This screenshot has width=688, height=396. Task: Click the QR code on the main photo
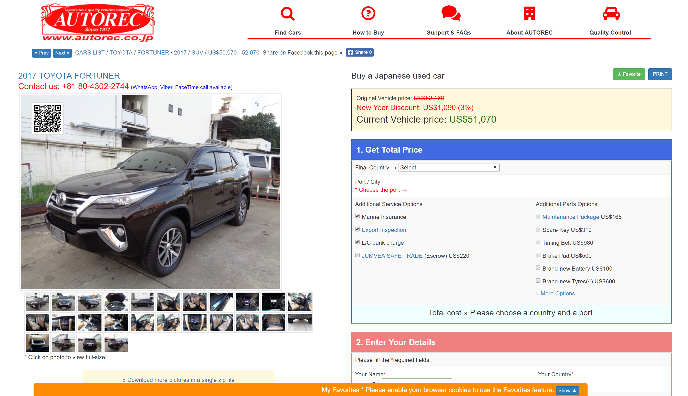pos(47,118)
